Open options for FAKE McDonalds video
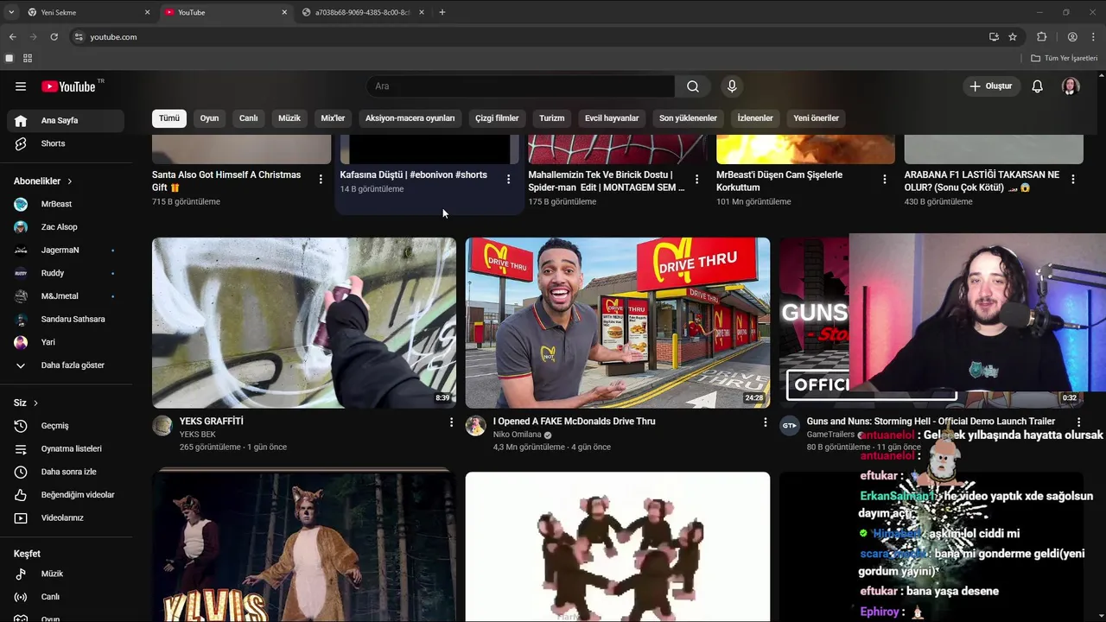This screenshot has height=622, width=1106. (x=765, y=422)
